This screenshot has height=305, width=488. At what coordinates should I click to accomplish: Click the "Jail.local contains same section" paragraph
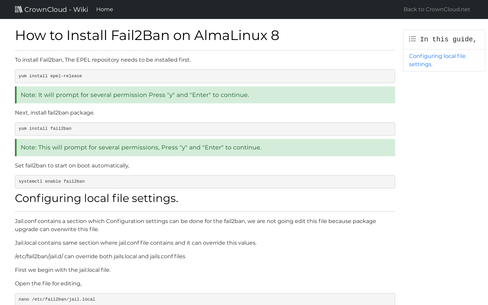point(136,243)
